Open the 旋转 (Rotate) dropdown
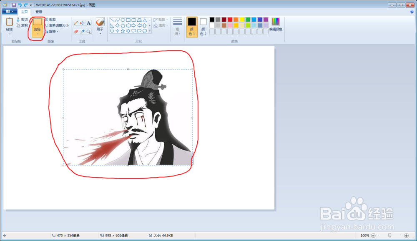The image size is (417, 241). tap(52, 31)
